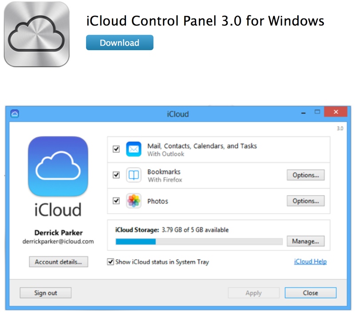Open Account details
This screenshot has height=314, width=355.
click(59, 262)
